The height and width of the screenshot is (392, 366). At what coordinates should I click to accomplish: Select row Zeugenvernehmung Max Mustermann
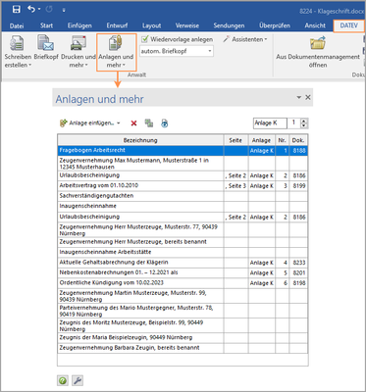click(183, 164)
